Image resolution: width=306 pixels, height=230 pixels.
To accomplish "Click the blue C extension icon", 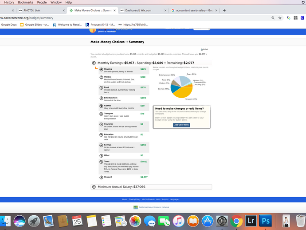I will click(302, 18).
